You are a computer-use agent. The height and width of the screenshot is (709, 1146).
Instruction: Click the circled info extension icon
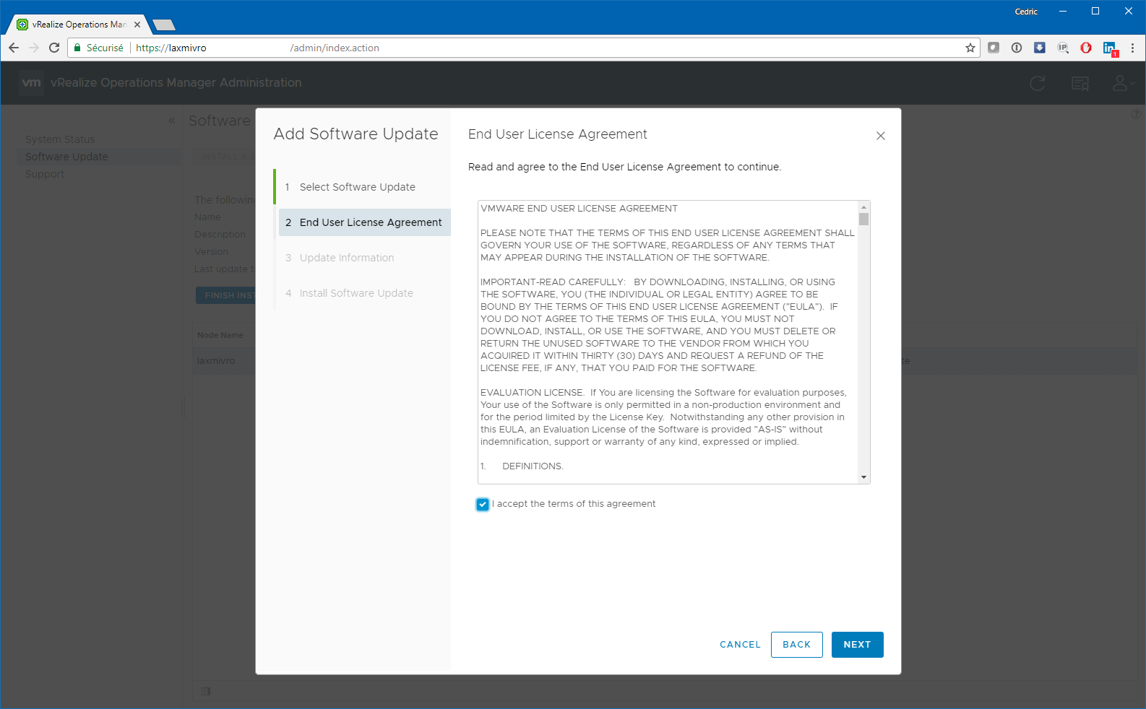pos(1017,48)
